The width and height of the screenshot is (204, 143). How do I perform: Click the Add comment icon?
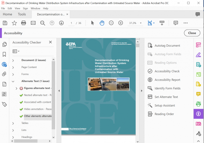(176, 23)
